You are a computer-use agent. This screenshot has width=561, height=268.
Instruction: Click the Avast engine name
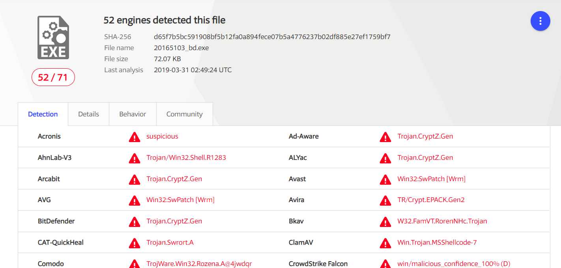coord(297,179)
